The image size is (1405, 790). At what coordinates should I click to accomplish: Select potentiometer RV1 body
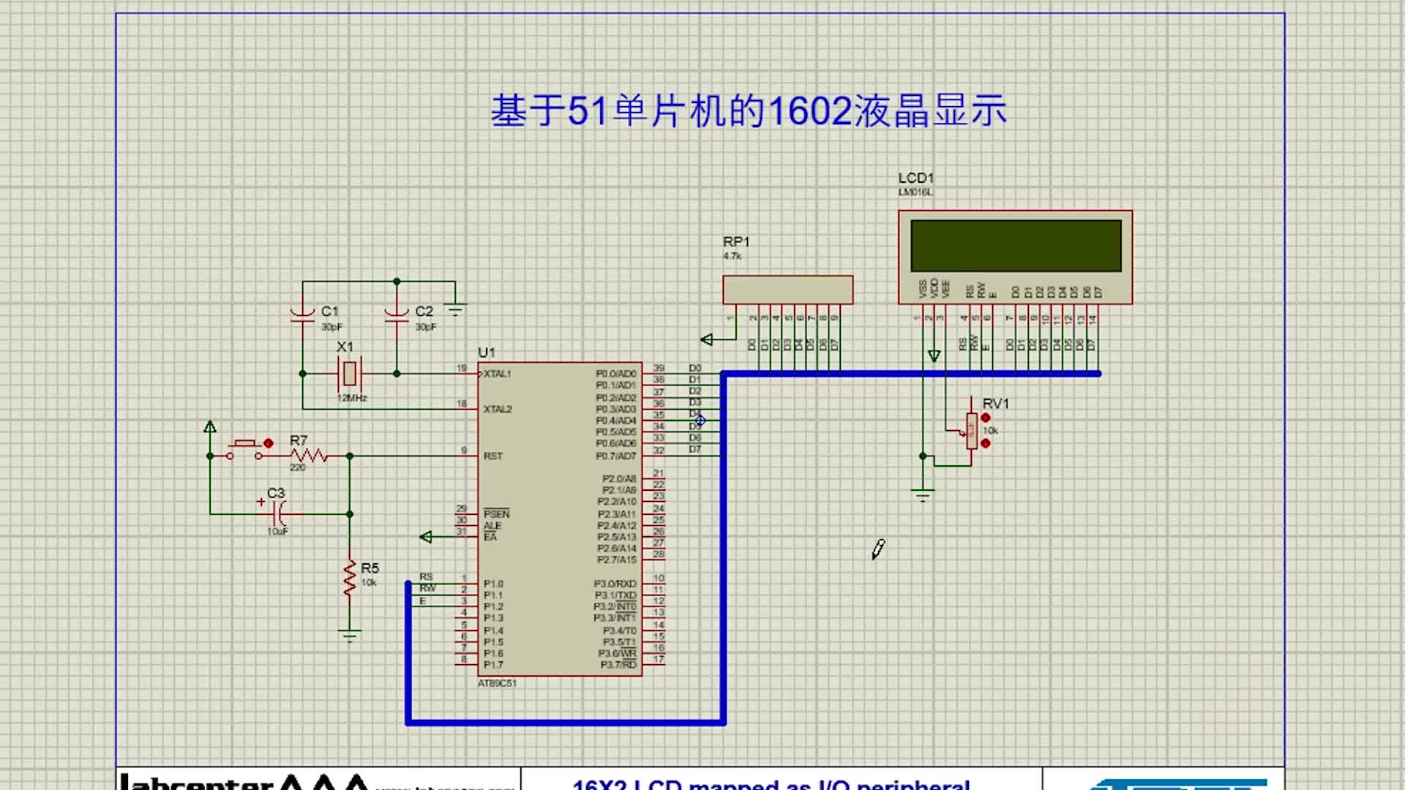(971, 431)
